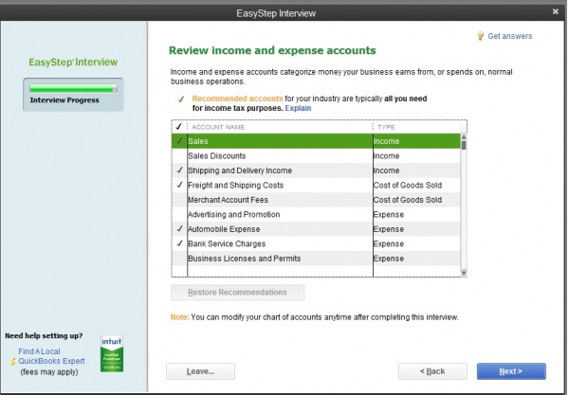The height and width of the screenshot is (395, 569).
Task: Click Expense type of Advertising row
Action: (389, 214)
